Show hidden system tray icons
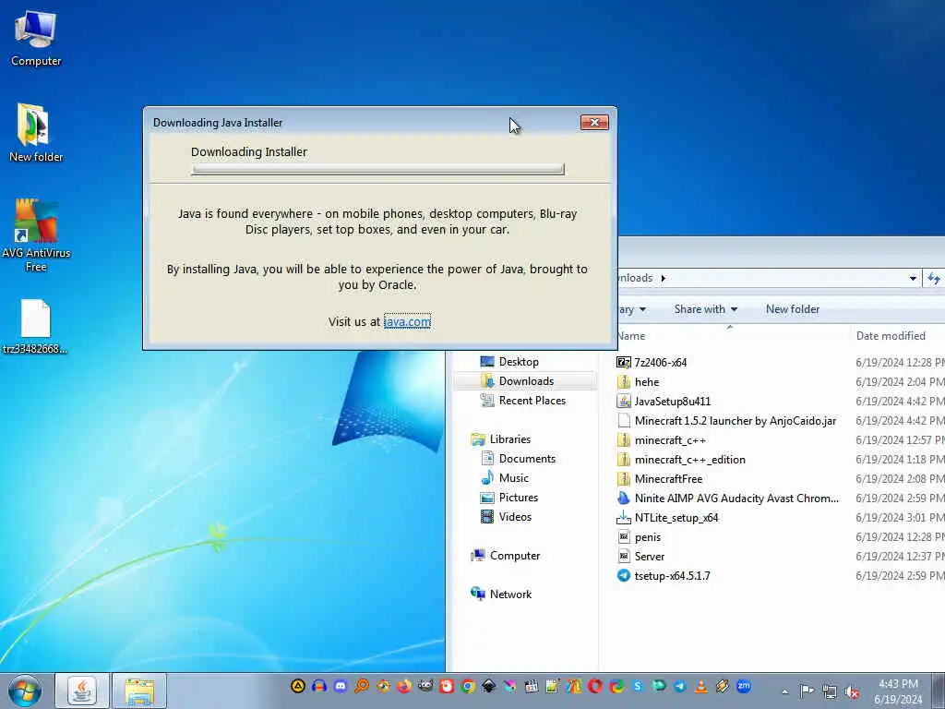The width and height of the screenshot is (945, 709). [784, 691]
